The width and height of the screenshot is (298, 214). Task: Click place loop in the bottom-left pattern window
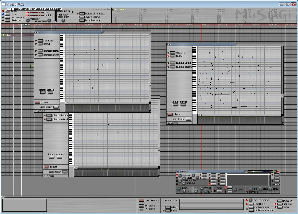(x=49, y=116)
